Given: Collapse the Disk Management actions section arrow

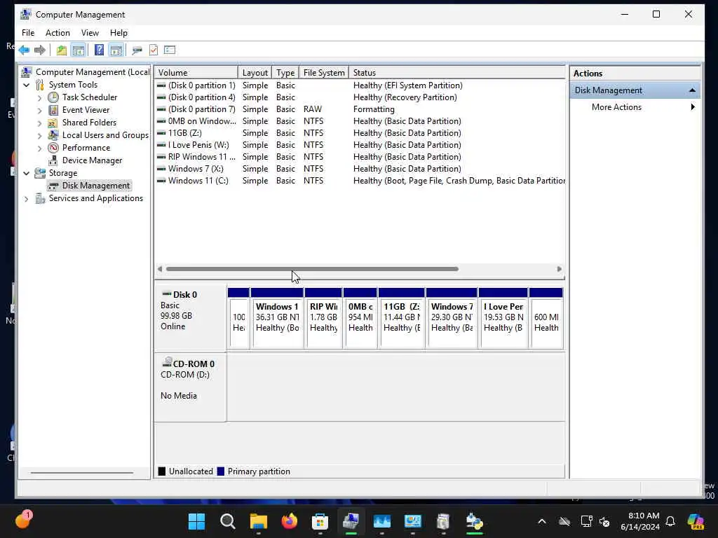Looking at the screenshot, I should [x=692, y=90].
